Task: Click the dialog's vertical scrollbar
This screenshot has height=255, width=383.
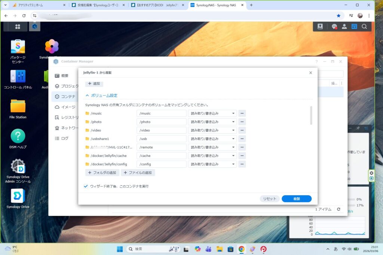Action: click(x=311, y=115)
